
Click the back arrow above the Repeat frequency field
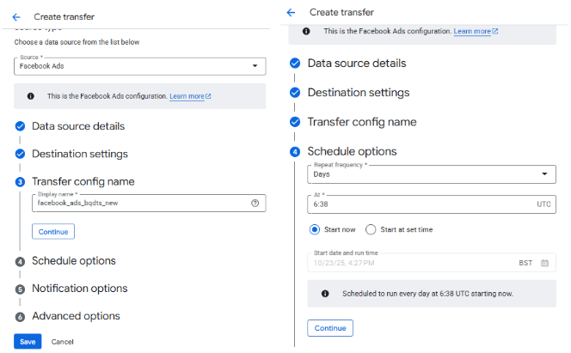tap(291, 13)
